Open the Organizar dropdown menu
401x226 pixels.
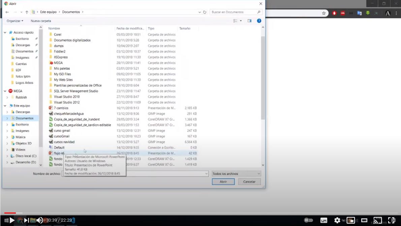coord(15,21)
